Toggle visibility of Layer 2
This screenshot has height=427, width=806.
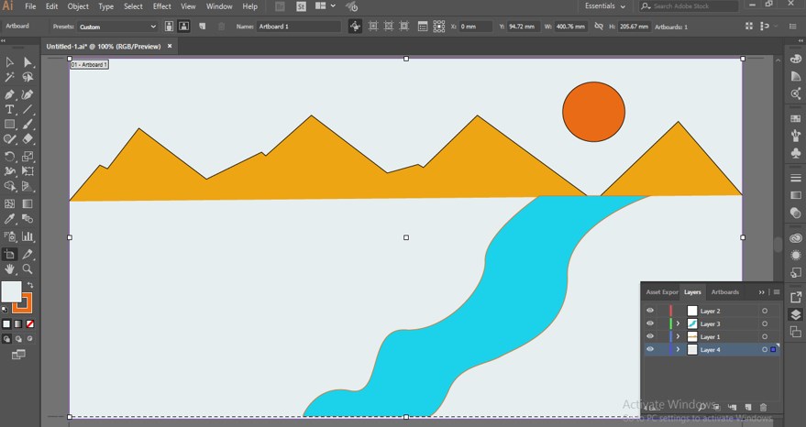tap(650, 311)
